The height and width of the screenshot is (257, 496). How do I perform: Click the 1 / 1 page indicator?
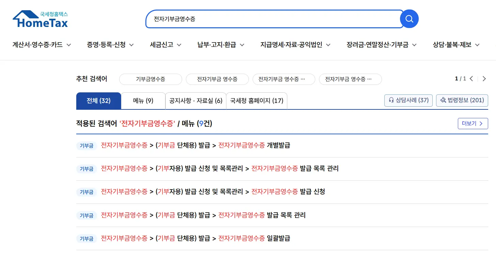coord(461,79)
